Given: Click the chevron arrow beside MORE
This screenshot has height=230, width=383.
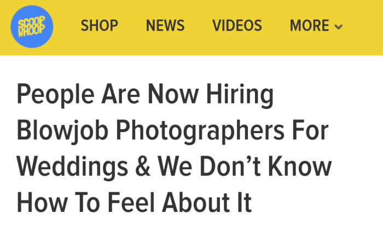Looking at the screenshot, I should (338, 27).
